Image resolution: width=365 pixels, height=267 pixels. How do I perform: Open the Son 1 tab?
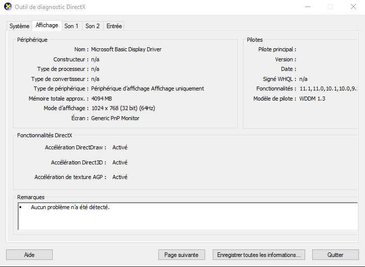click(71, 26)
